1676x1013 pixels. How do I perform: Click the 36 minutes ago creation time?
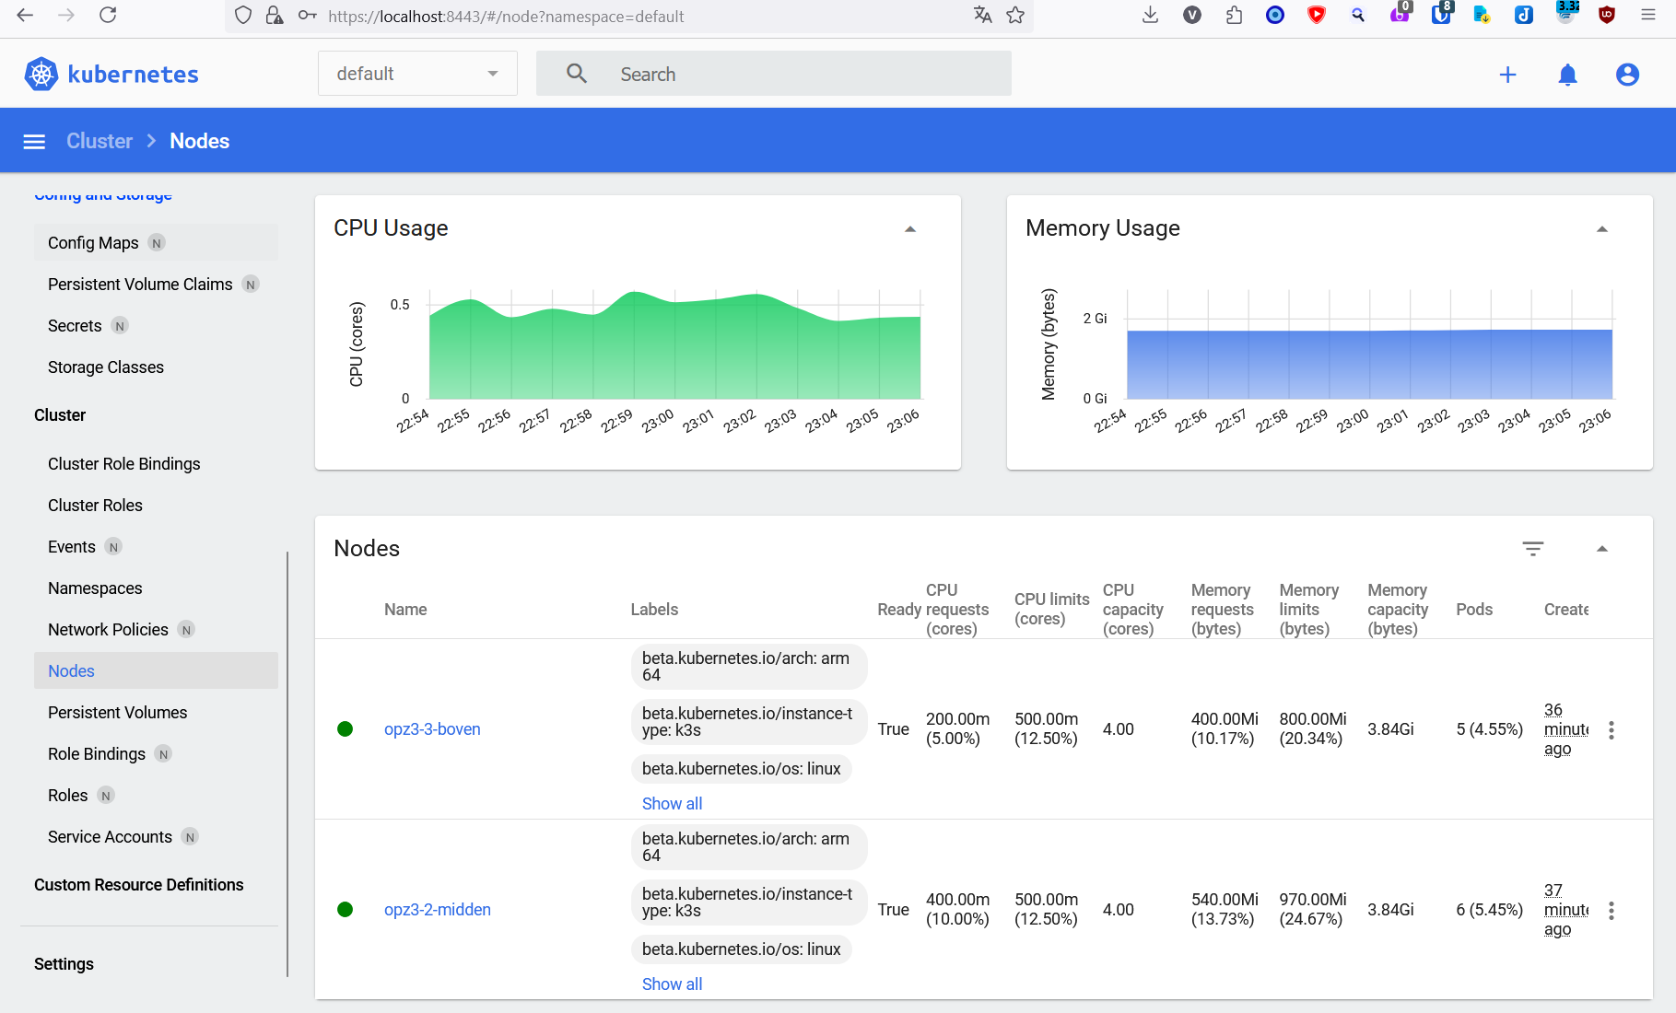(x=1566, y=729)
